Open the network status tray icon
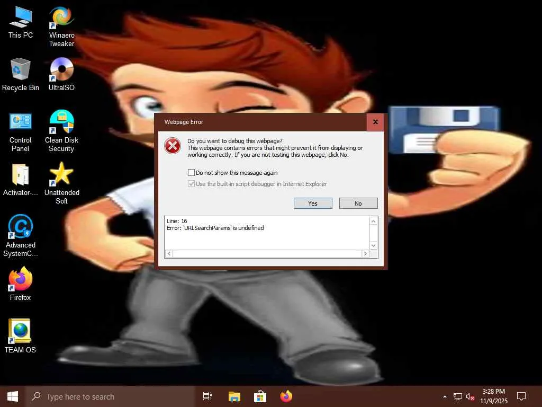The height and width of the screenshot is (407, 542). (x=458, y=396)
